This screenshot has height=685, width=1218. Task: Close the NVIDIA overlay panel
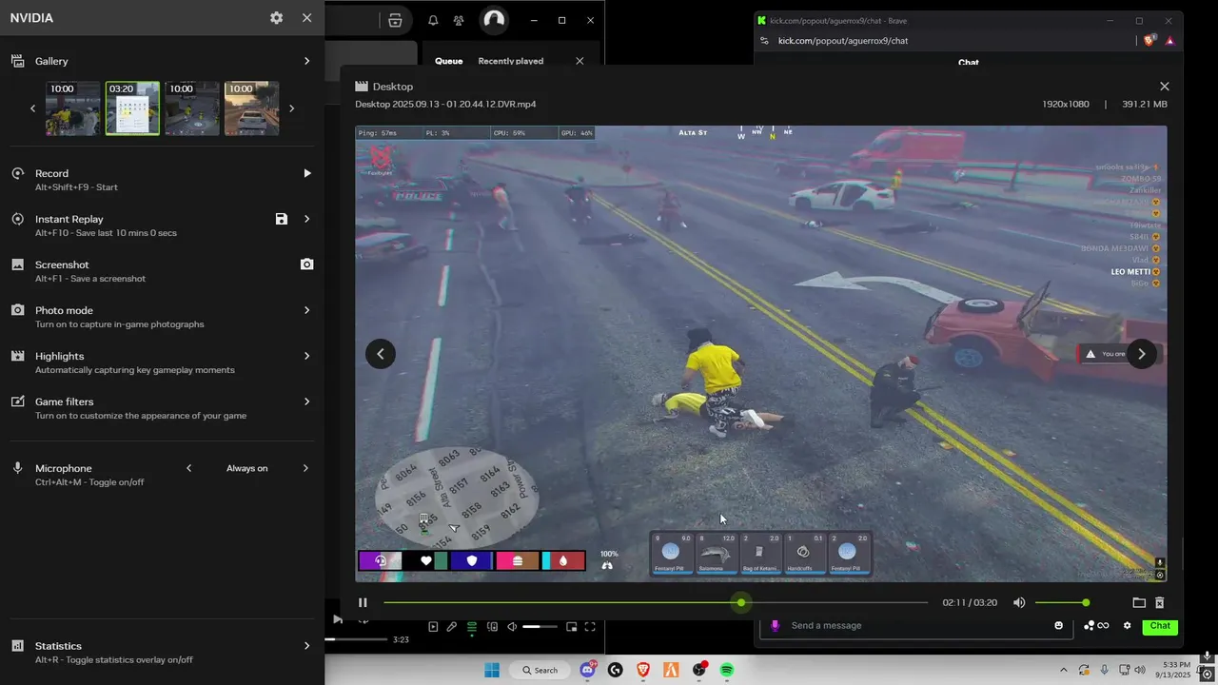coord(306,18)
